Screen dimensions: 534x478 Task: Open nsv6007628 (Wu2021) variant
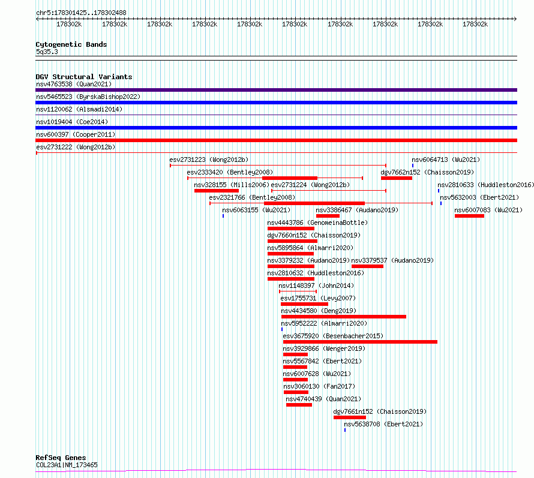[317, 374]
